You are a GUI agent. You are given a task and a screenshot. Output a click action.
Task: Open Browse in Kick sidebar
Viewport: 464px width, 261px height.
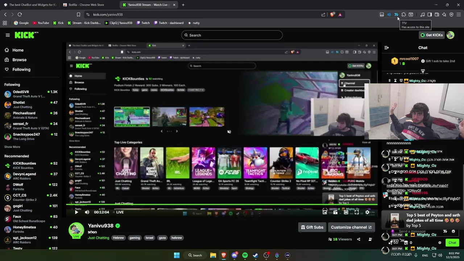[16, 60]
